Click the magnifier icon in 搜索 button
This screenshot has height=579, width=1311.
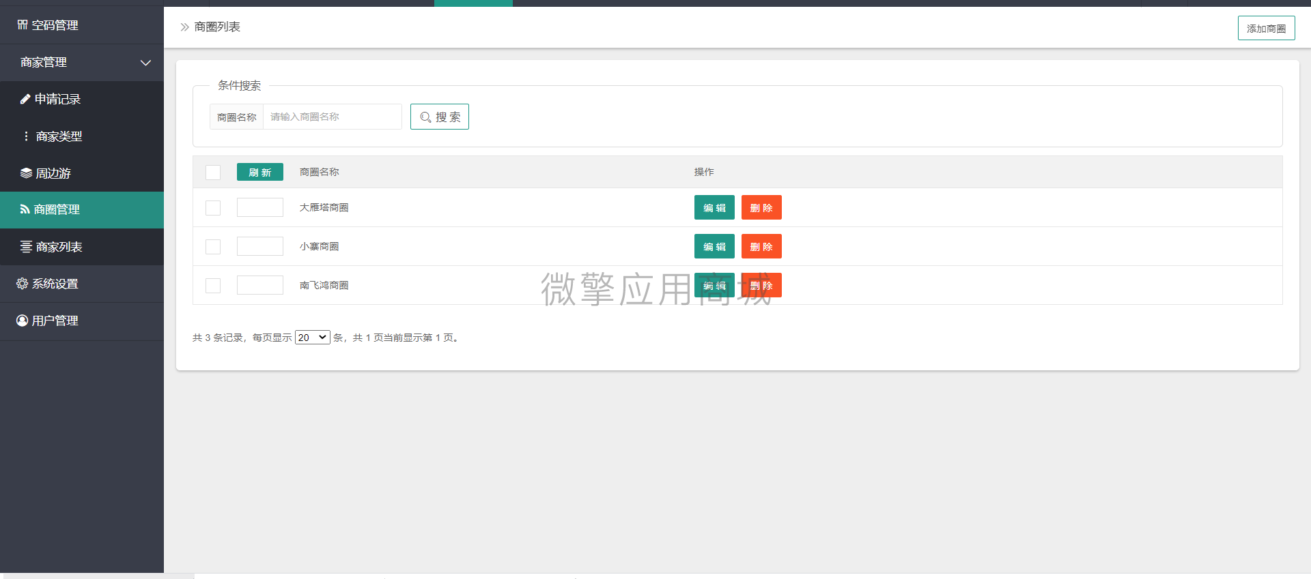425,117
